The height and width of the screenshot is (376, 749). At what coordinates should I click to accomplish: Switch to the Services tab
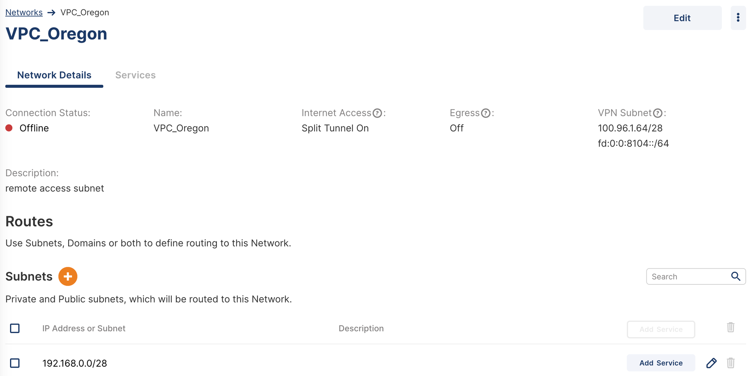(x=135, y=75)
